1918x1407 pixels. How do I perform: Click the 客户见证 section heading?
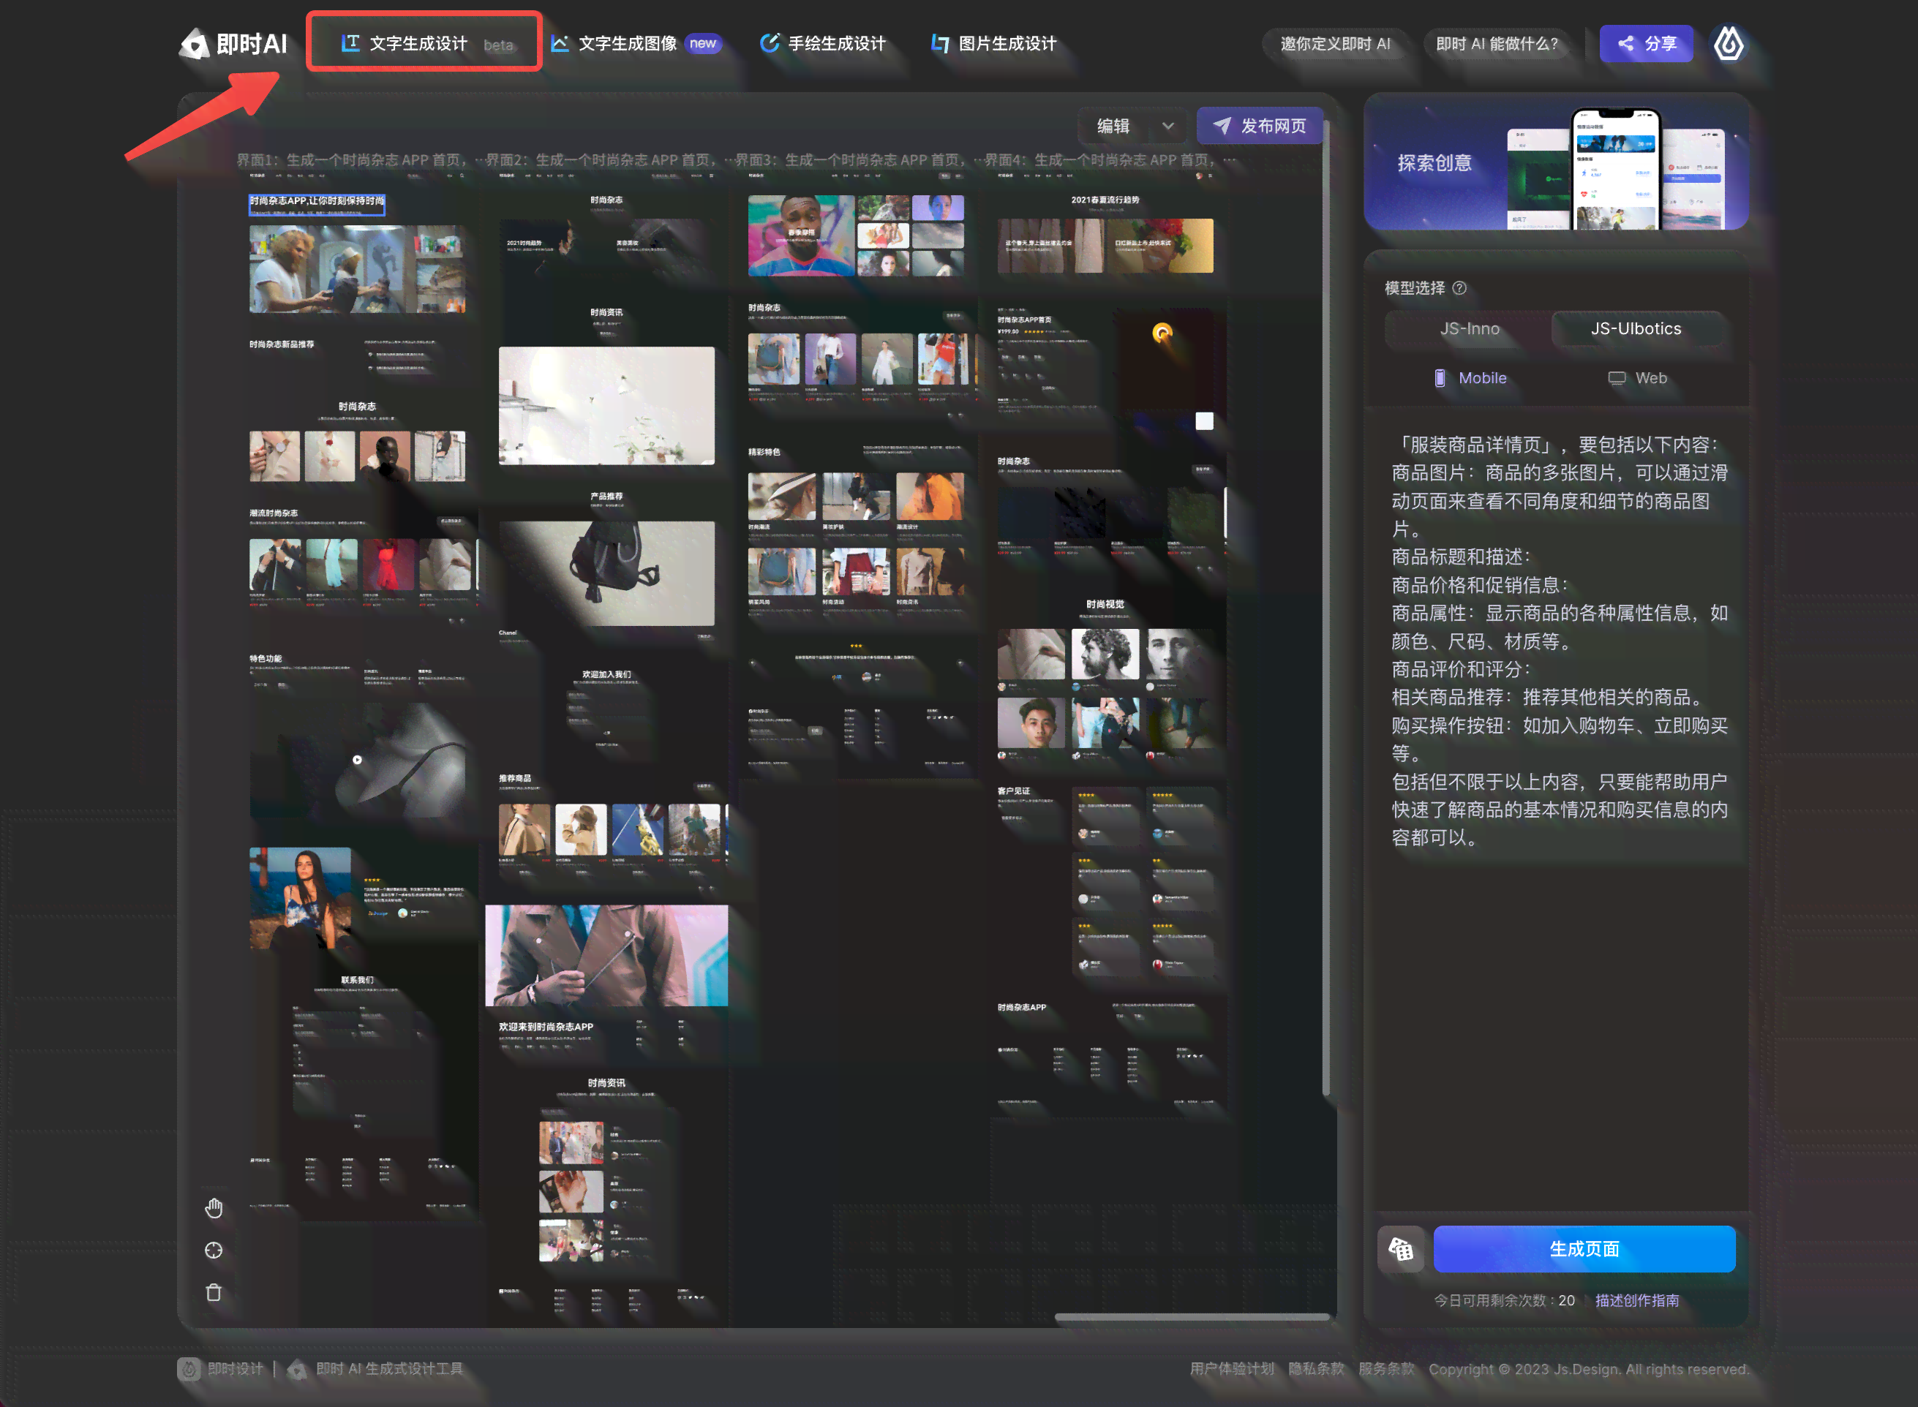point(1014,791)
